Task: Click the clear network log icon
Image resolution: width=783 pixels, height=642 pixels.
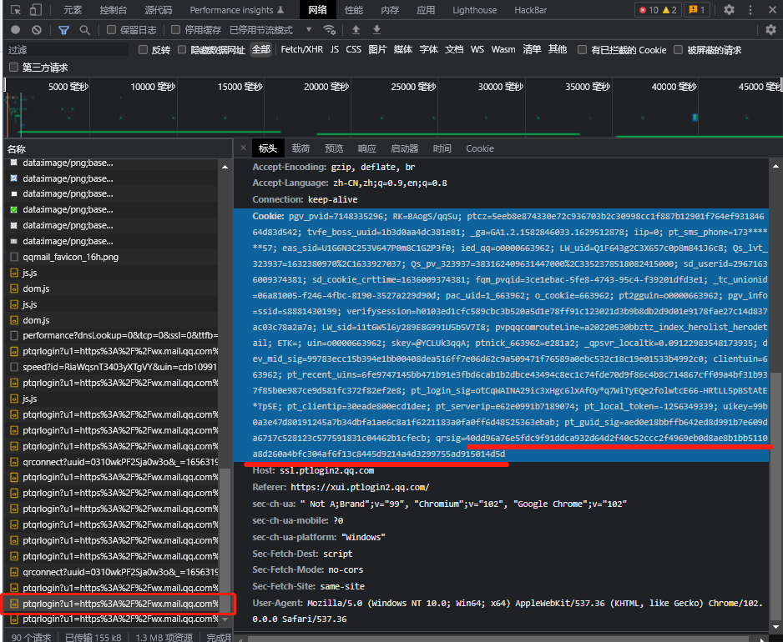Action: point(34,30)
